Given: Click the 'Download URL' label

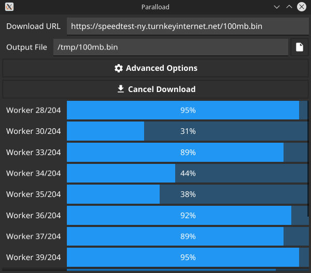Looking at the screenshot, I should coord(33,26).
